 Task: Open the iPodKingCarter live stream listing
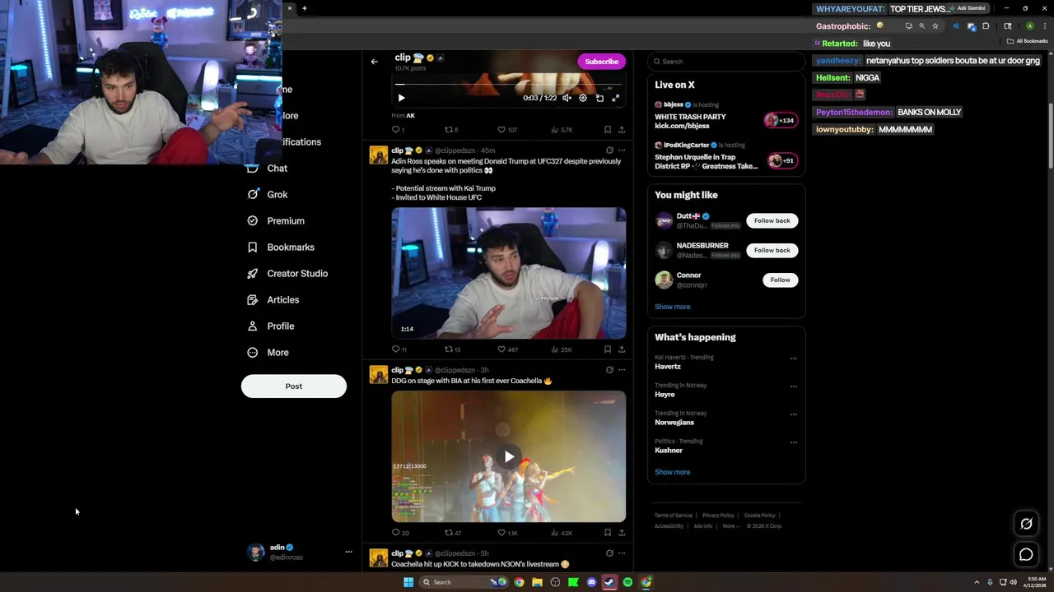coord(725,156)
